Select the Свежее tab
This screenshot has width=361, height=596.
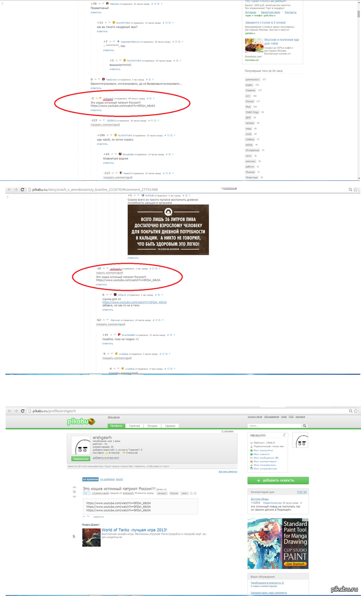click(170, 425)
